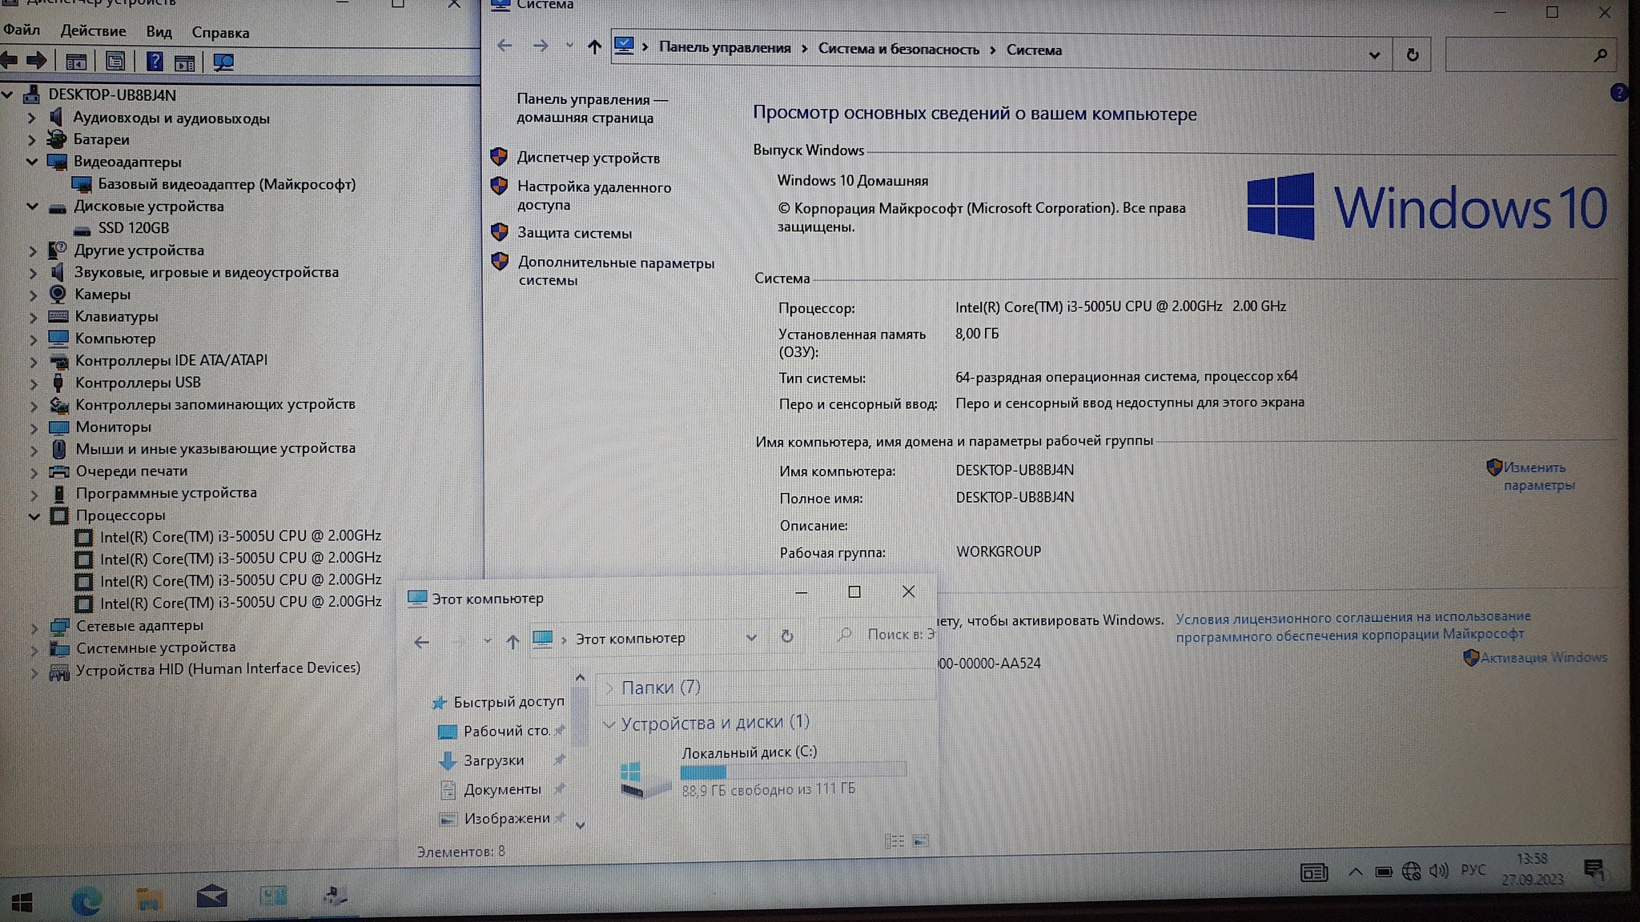
Task: Click the Windows Start button
Action: pyautogui.click(x=22, y=903)
